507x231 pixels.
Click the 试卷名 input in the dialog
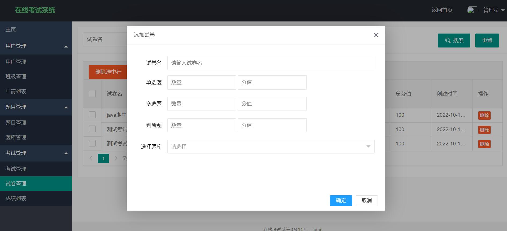270,63
